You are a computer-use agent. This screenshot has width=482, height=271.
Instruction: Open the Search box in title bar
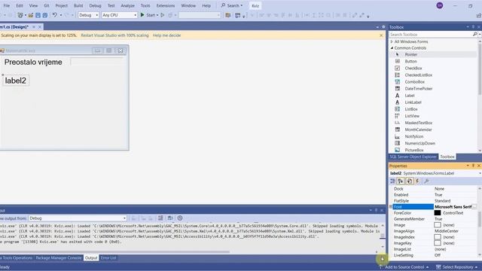pos(232,5)
